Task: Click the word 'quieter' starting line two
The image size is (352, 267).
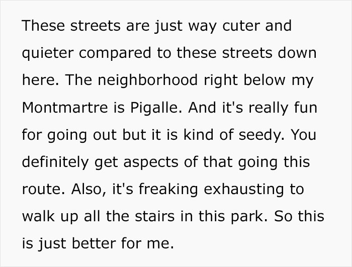Action: click(48, 53)
